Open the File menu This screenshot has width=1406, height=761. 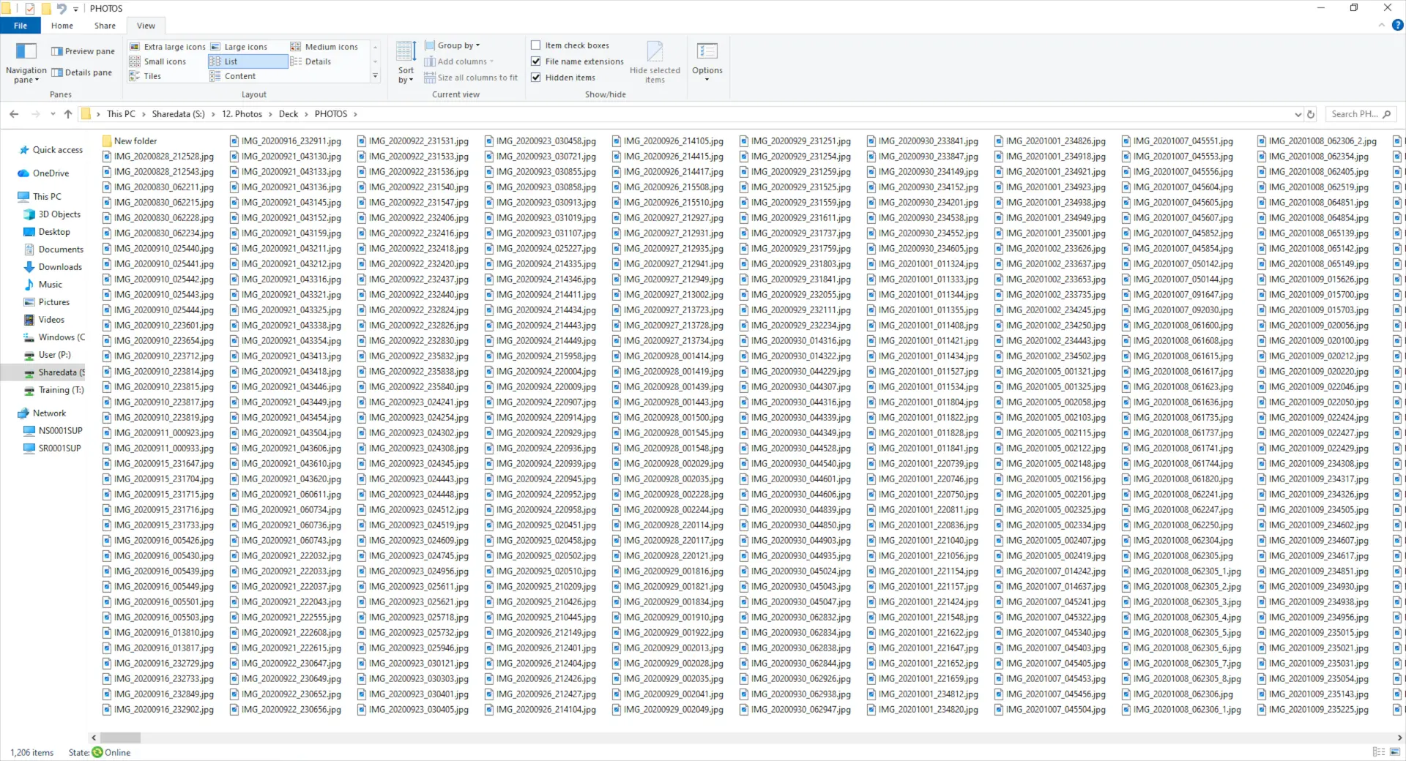coord(21,26)
